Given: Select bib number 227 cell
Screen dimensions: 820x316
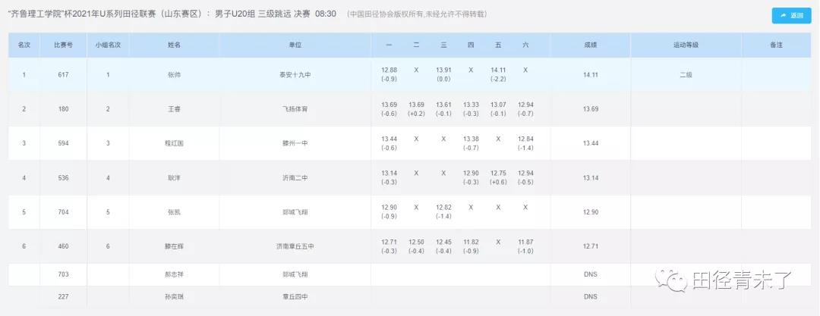Looking at the screenshot, I should (x=63, y=296).
